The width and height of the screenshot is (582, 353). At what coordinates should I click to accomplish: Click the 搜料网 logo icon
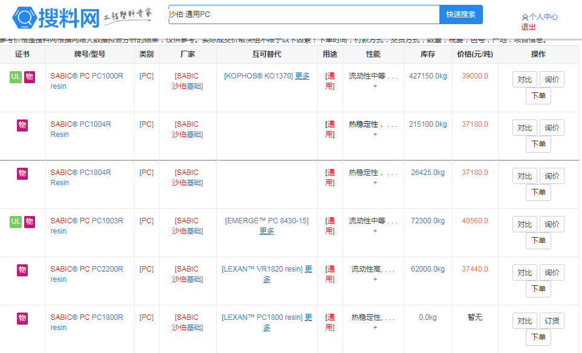click(x=25, y=17)
